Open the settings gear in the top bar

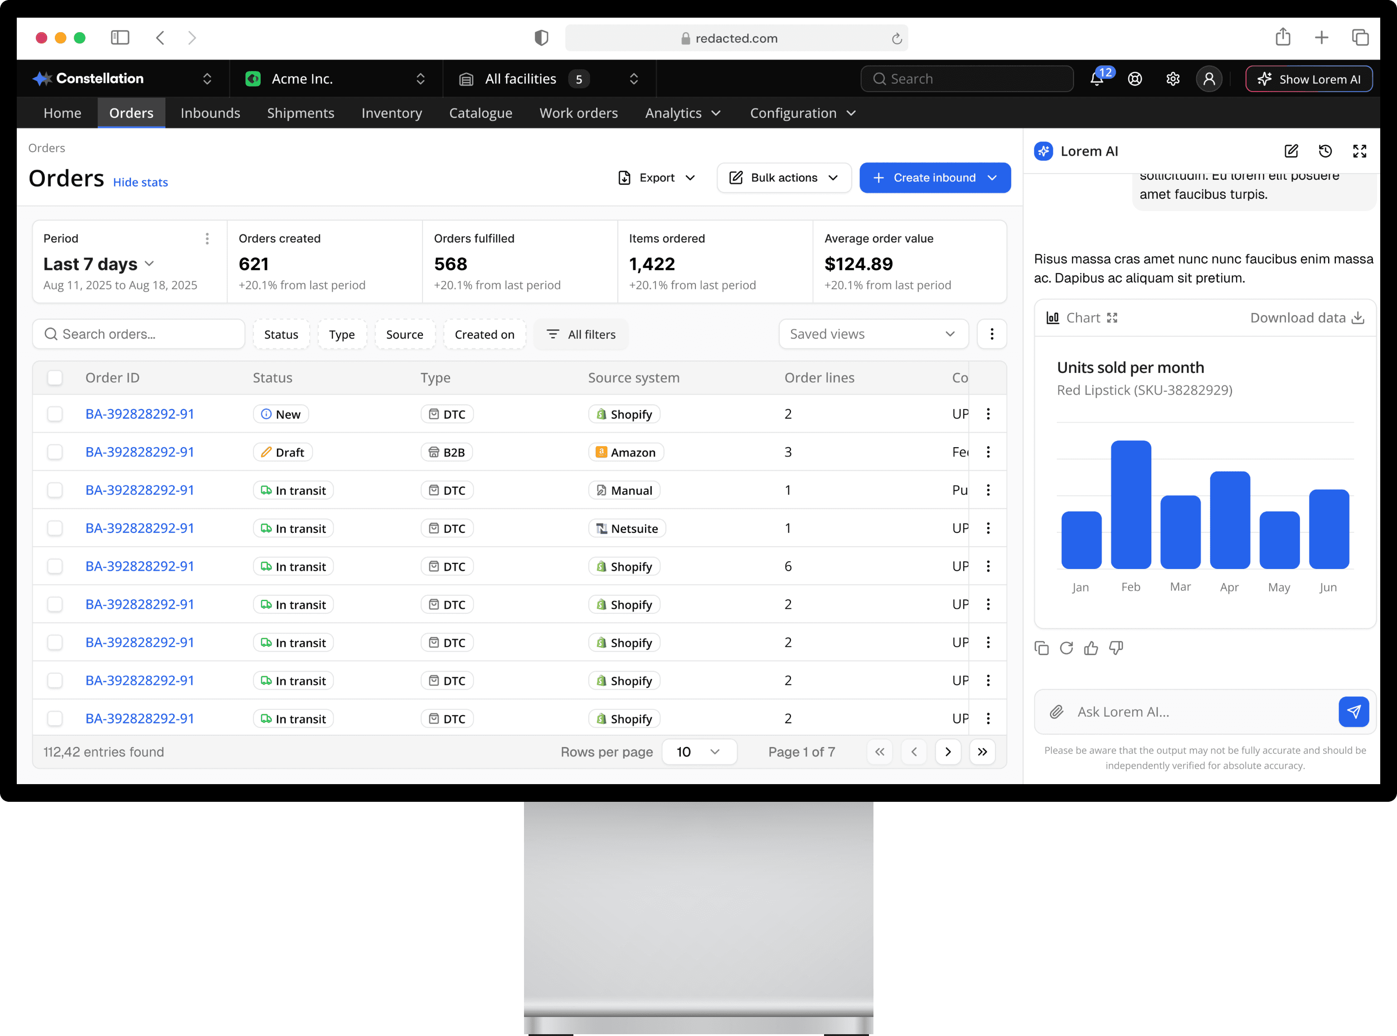pos(1172,79)
